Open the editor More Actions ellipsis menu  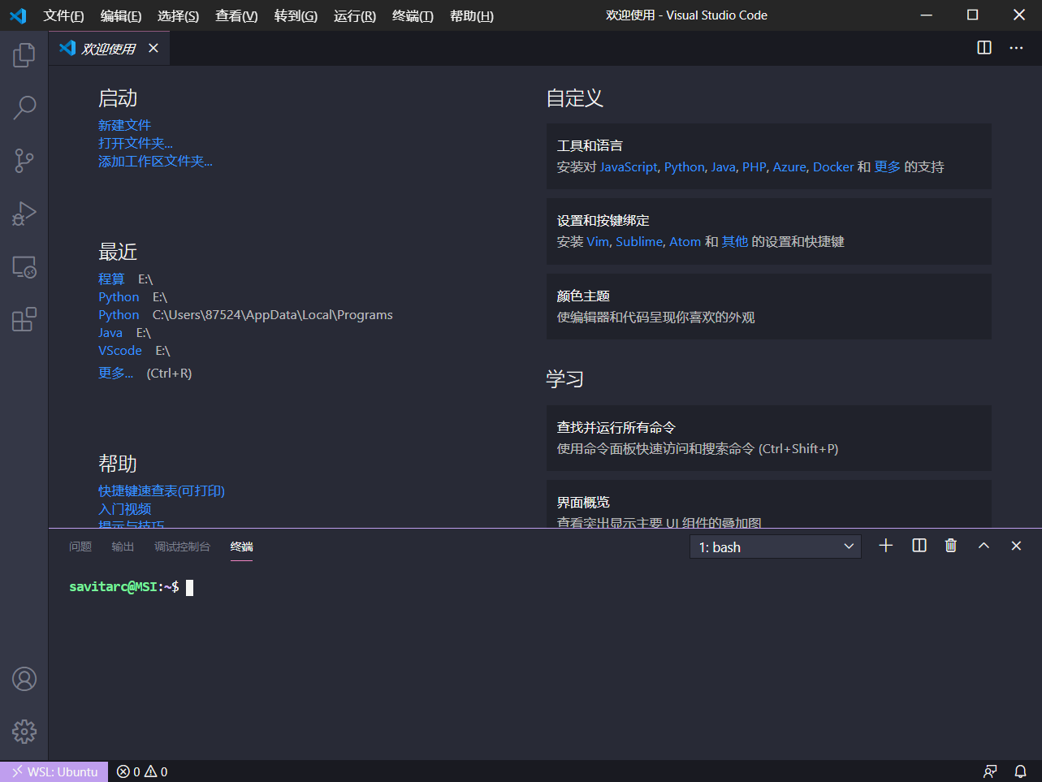coord(1016,48)
